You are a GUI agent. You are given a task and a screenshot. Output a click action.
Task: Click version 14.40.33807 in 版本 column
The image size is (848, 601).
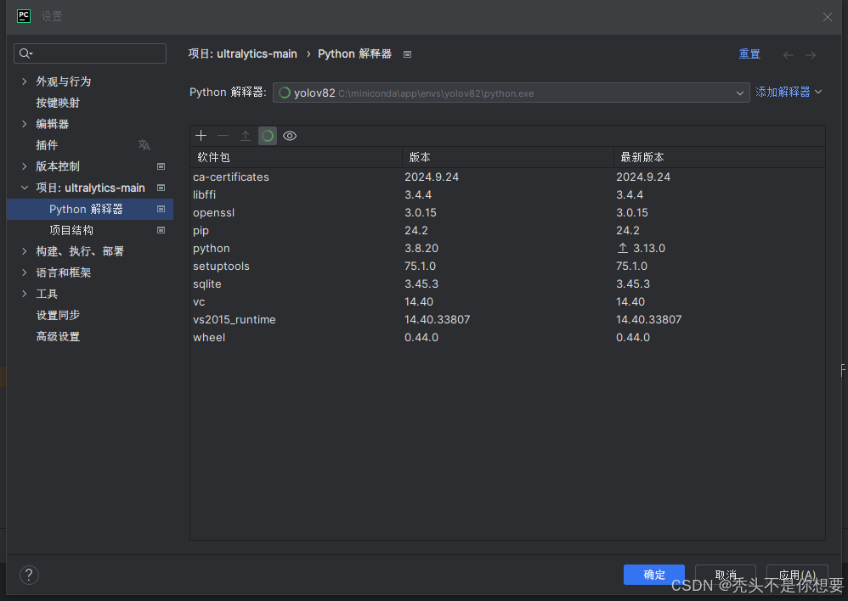pyautogui.click(x=437, y=319)
